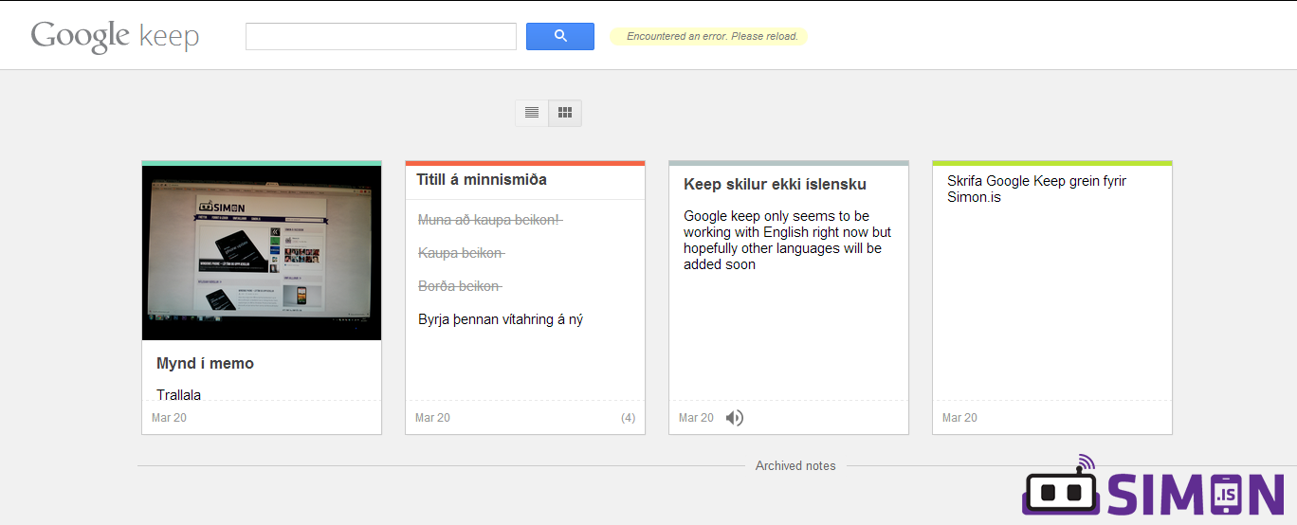The width and height of the screenshot is (1297, 525).
Task: Click the crossed-out Kaupa beikon item
Action: coord(462,253)
